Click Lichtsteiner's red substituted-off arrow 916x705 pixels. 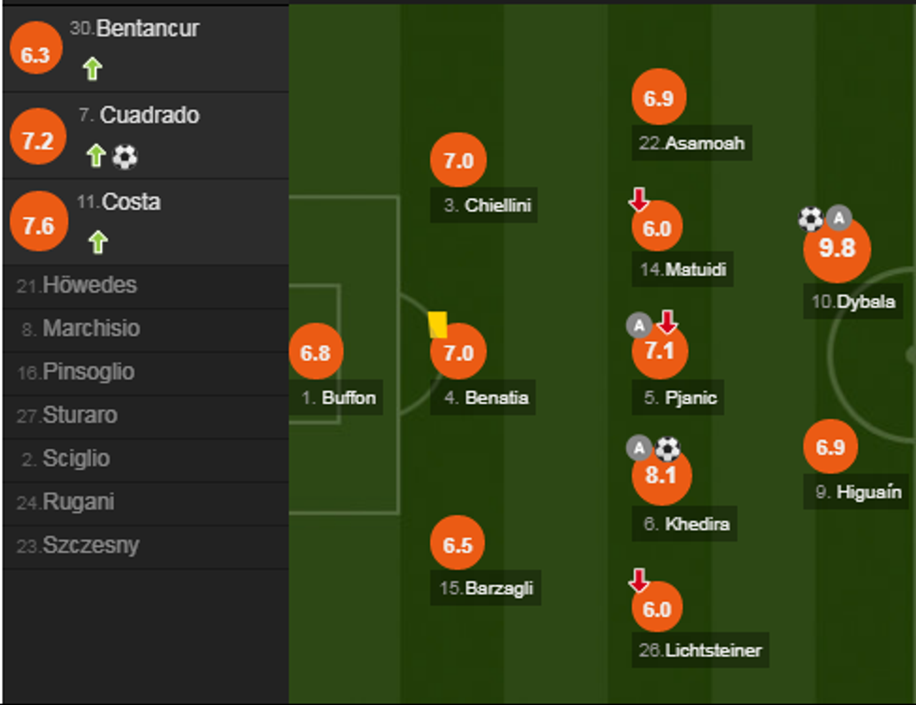(638, 581)
